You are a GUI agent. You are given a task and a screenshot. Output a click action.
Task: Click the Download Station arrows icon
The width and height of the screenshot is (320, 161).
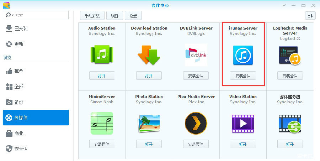click(x=149, y=55)
